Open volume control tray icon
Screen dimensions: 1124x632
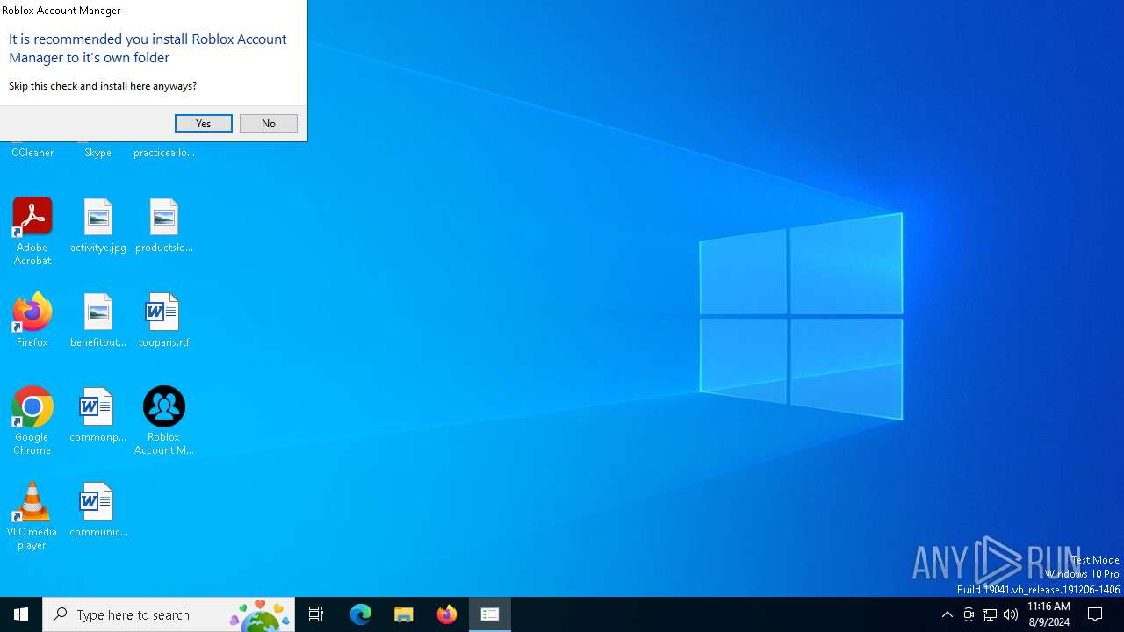tap(1011, 614)
